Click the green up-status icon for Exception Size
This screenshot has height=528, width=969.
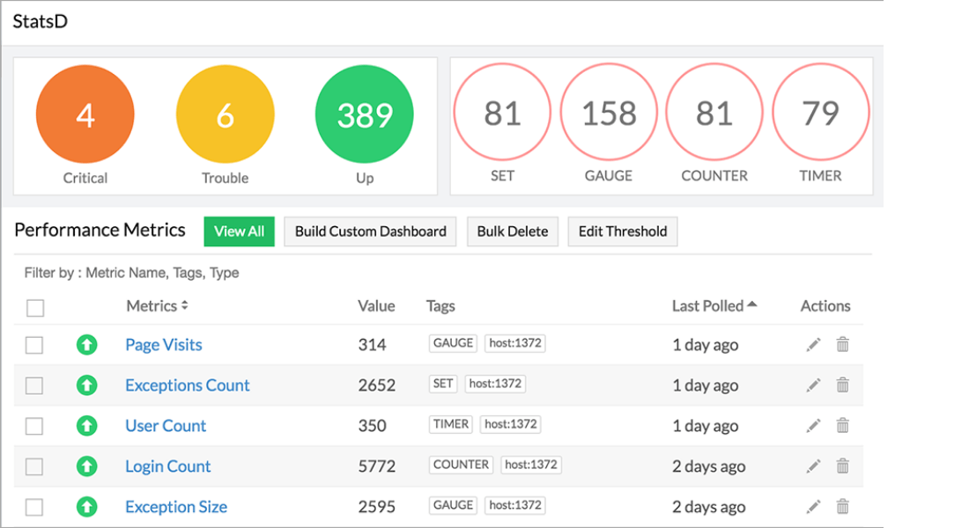[x=86, y=507]
